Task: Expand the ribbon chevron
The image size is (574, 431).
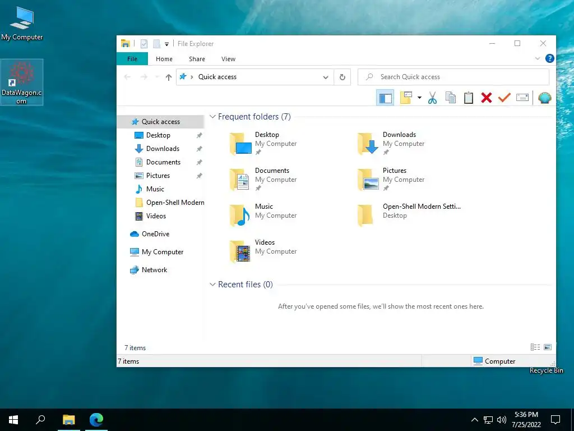Action: coord(538,58)
